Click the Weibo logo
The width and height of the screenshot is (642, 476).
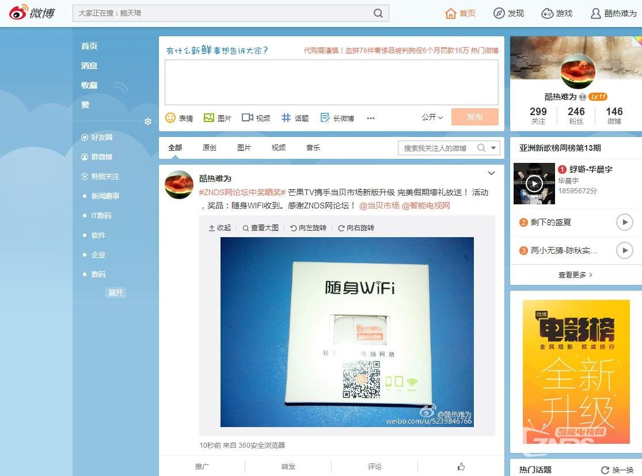point(32,13)
